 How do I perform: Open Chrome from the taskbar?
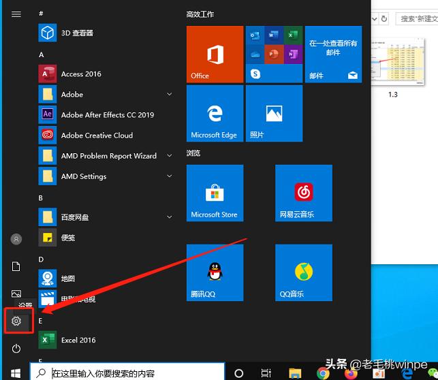point(323,373)
